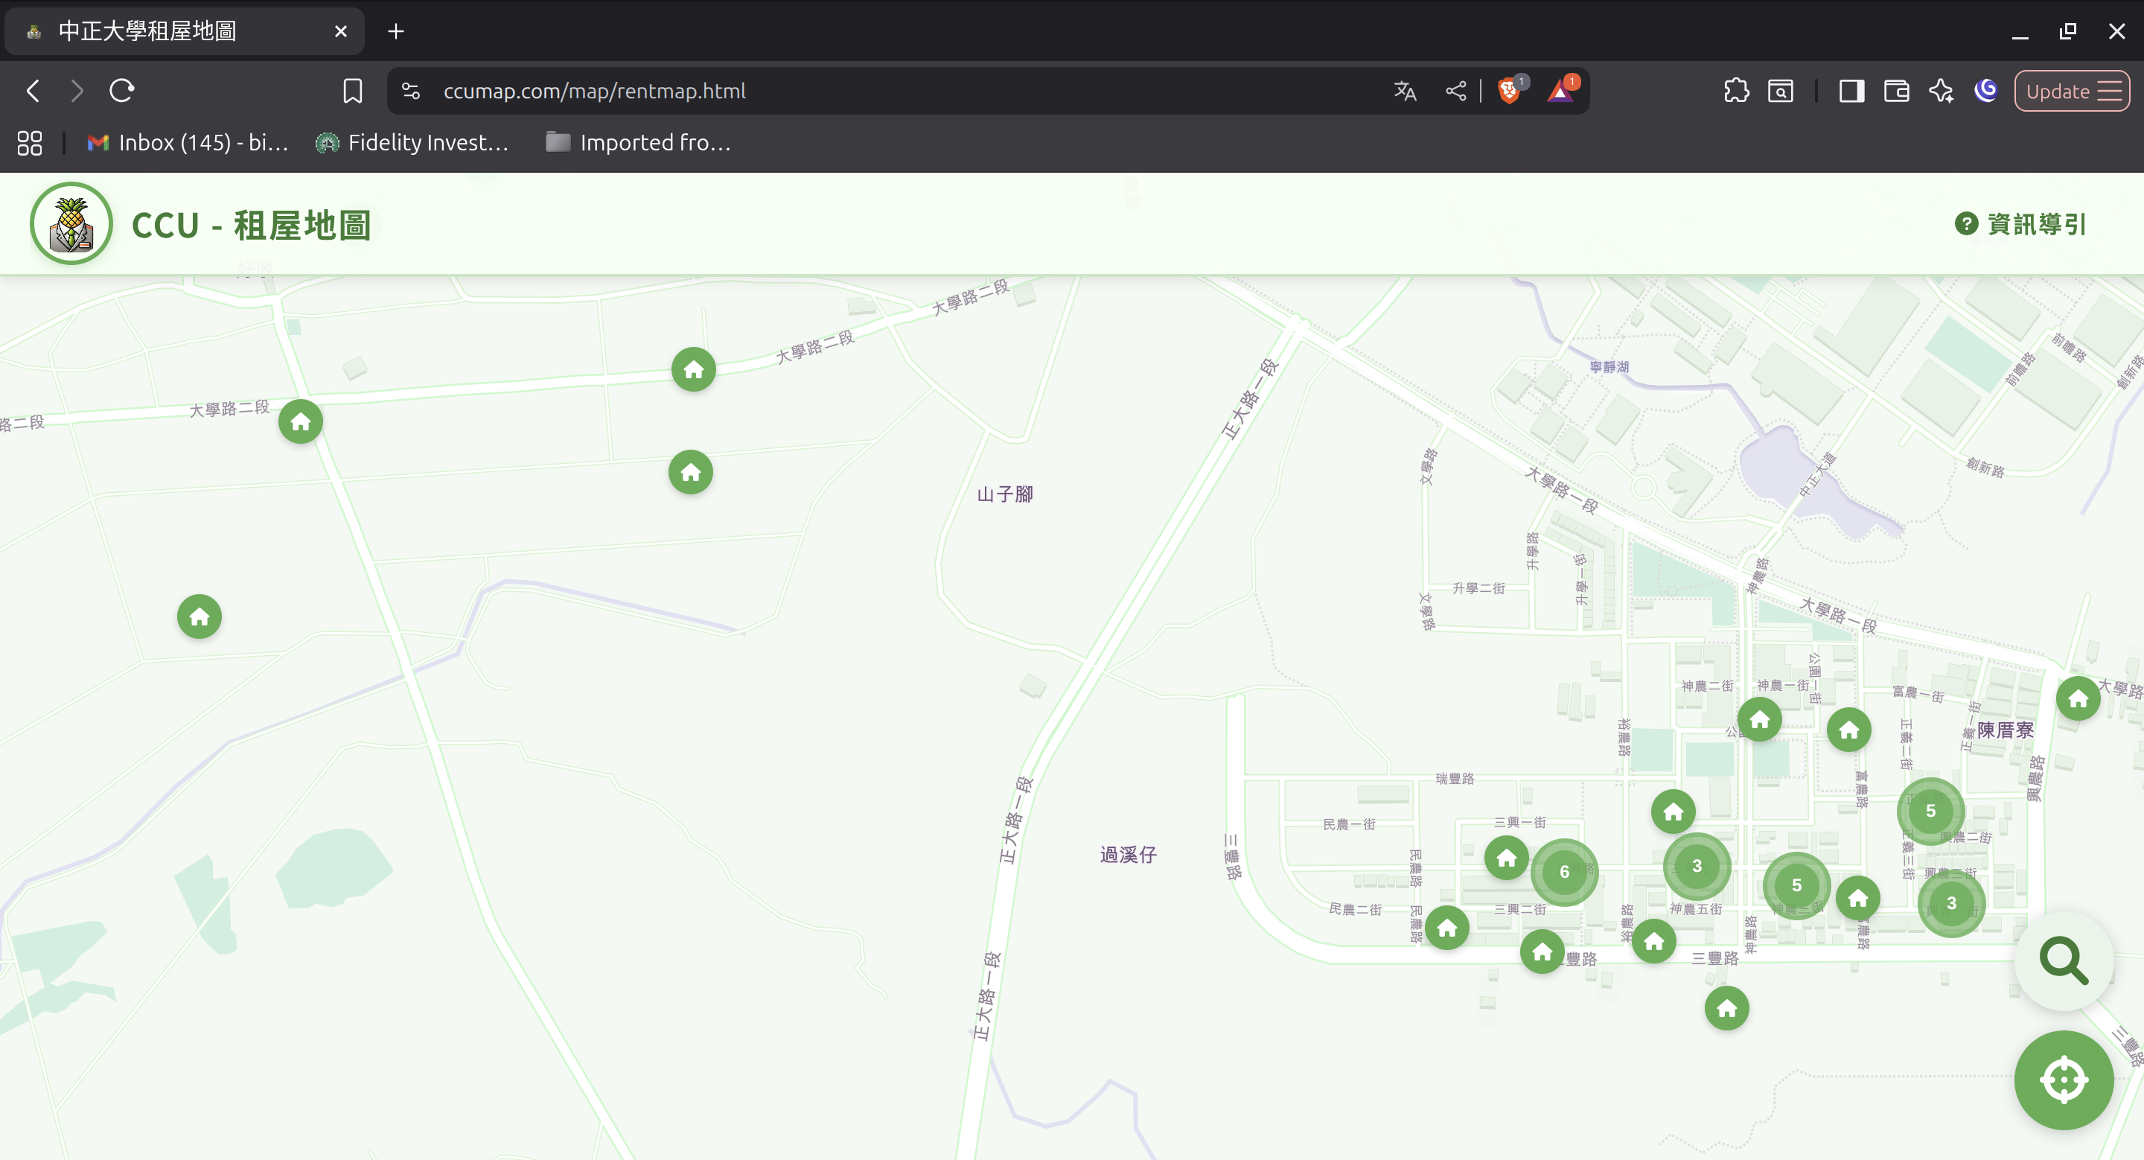Toggle Brave Shields for this site
2144x1160 pixels.
1510,92
